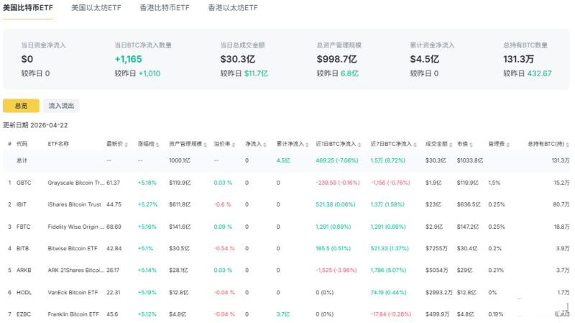
Task: Click IBIT's $611.8亿 AUM cell
Action: tap(180, 204)
